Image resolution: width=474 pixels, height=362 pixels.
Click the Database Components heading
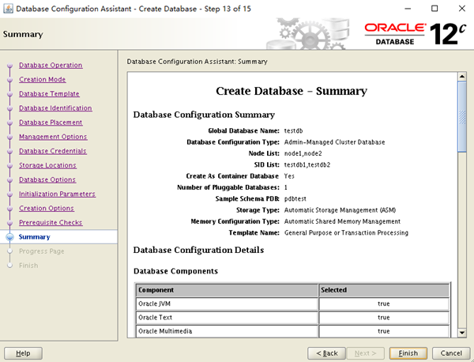coord(175,271)
